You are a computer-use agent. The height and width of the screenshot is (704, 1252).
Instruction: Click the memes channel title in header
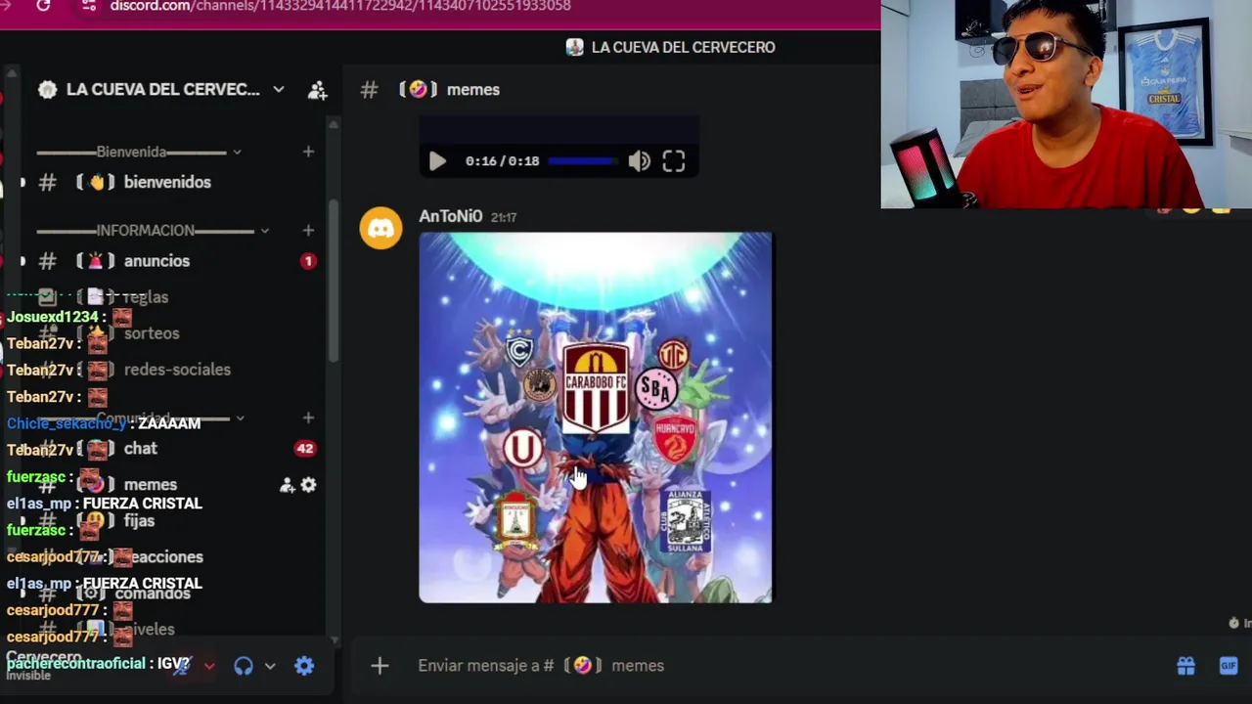point(473,90)
